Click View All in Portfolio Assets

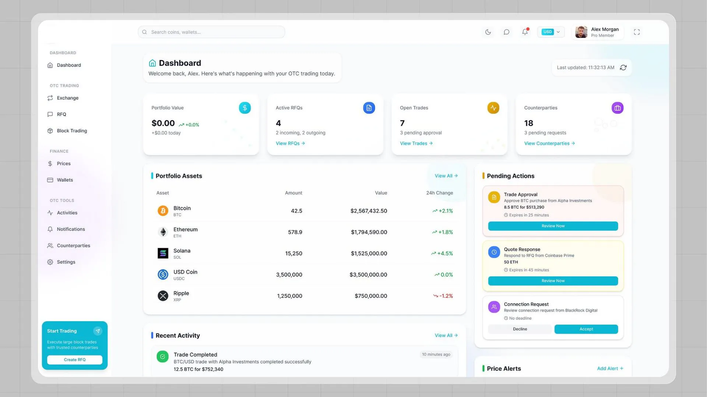click(x=446, y=176)
